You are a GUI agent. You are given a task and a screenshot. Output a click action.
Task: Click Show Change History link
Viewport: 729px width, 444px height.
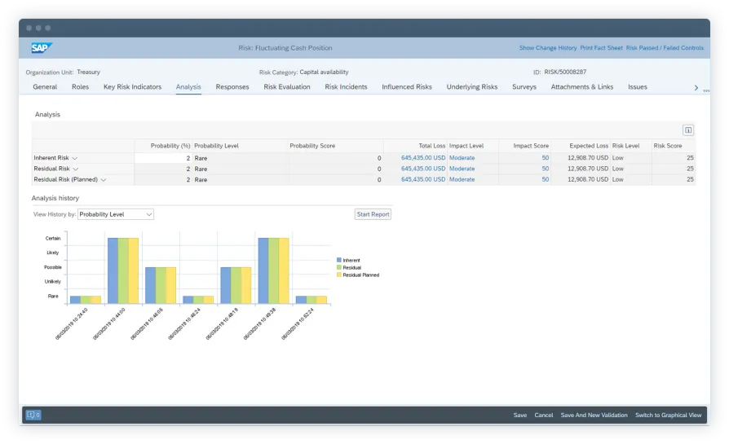tap(547, 48)
